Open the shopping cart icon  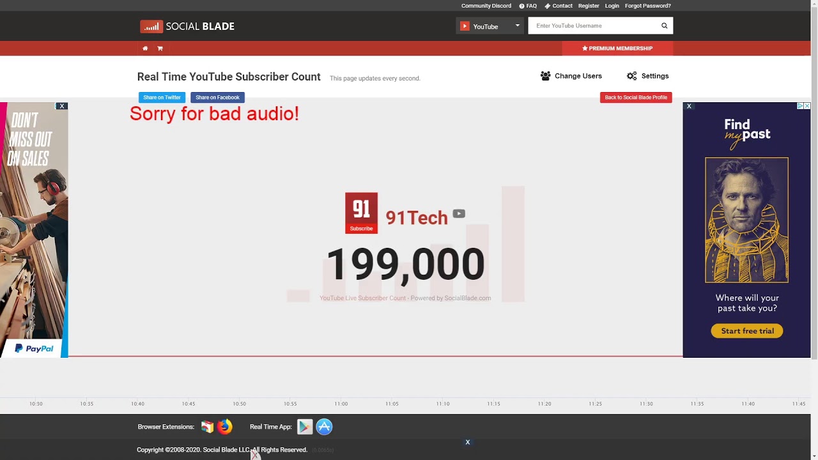point(160,49)
